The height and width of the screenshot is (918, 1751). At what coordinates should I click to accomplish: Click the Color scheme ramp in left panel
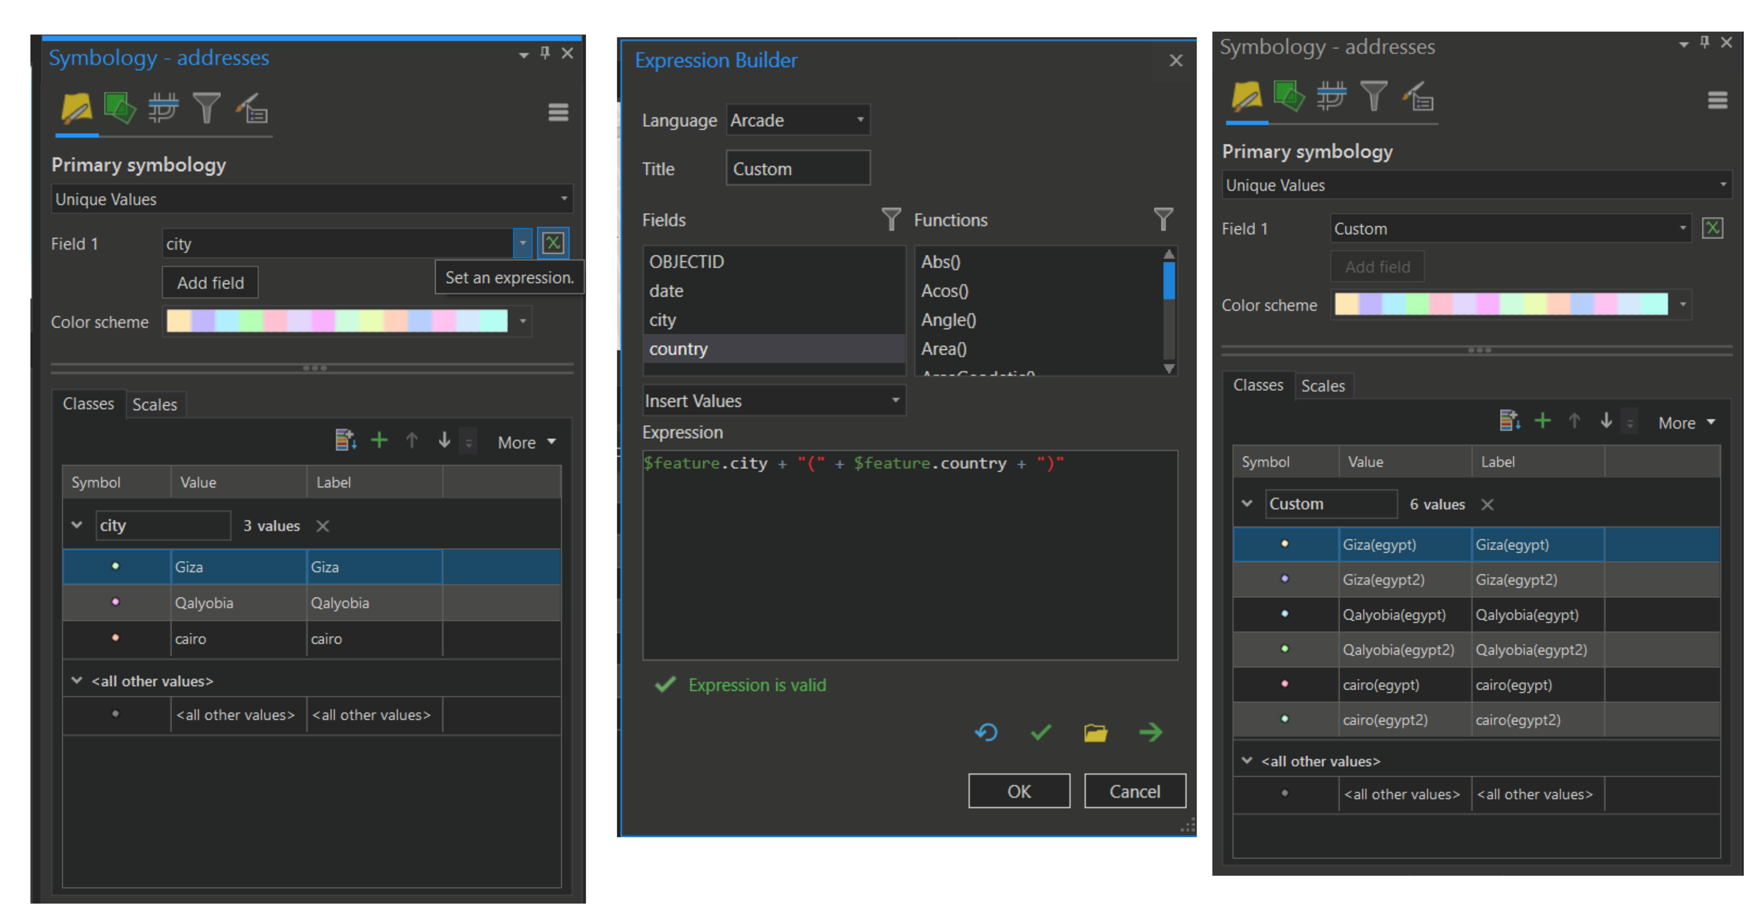pyautogui.click(x=337, y=321)
